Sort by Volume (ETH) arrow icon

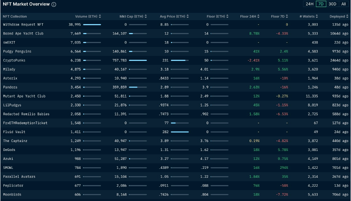coord(100,16)
